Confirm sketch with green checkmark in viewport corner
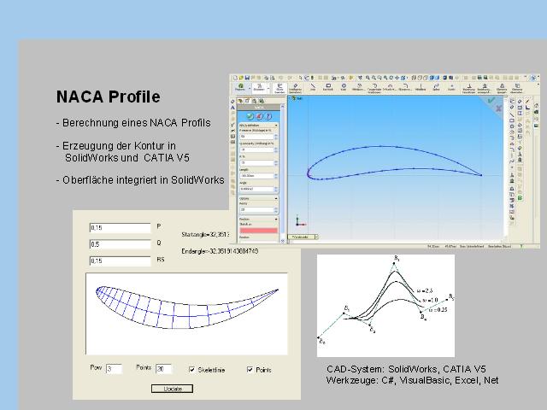 point(491,100)
